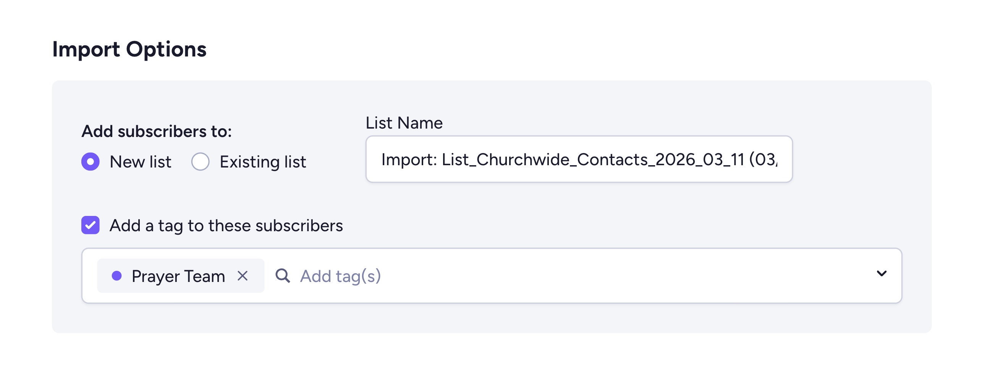This screenshot has width=982, height=380.
Task: Click the checkmark icon in the tag checkbox
Action: 90,225
